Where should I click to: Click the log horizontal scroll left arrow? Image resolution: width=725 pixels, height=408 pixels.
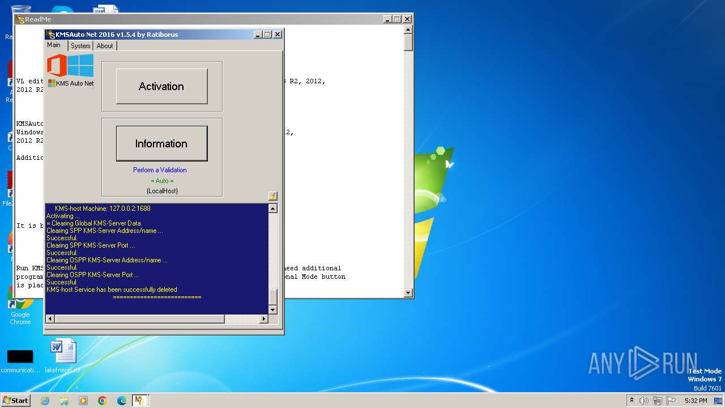pos(50,319)
